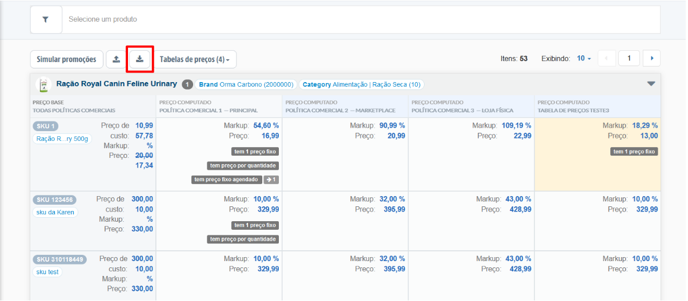Click the SKU count badge 1
The height and width of the screenshot is (301, 688).
point(187,84)
